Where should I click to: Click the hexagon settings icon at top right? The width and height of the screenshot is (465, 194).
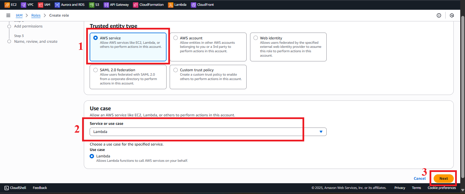(452, 15)
